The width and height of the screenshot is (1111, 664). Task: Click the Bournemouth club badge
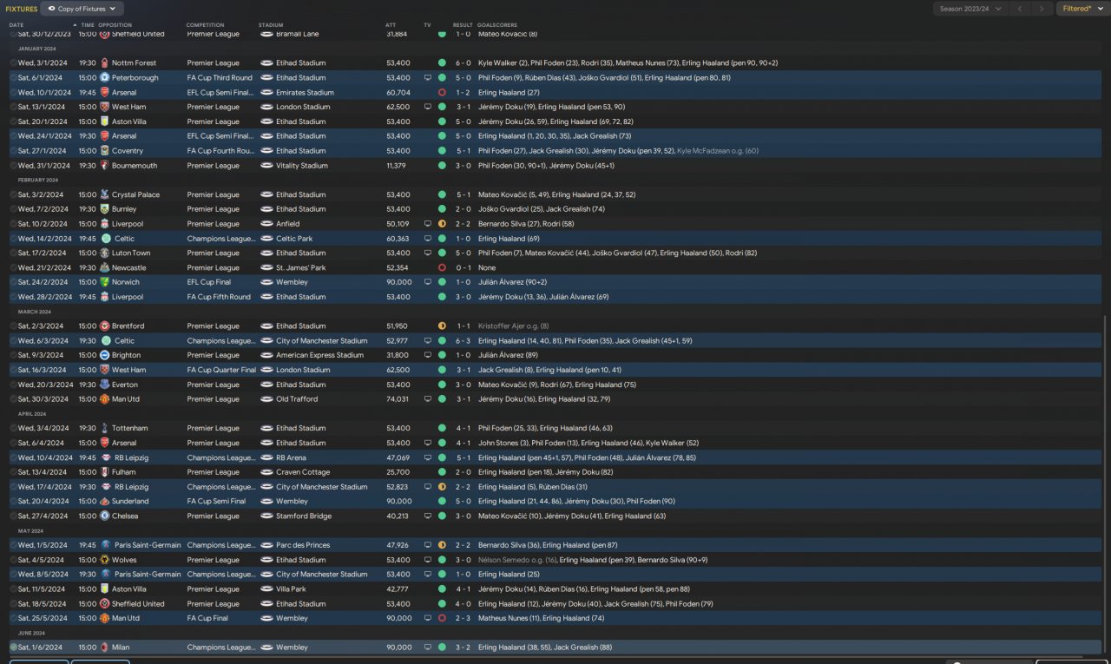tap(105, 166)
